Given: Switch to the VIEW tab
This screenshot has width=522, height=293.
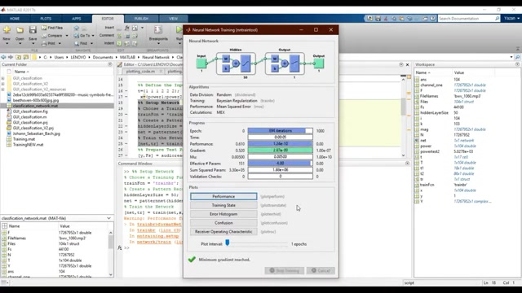Looking at the screenshot, I should [x=173, y=19].
